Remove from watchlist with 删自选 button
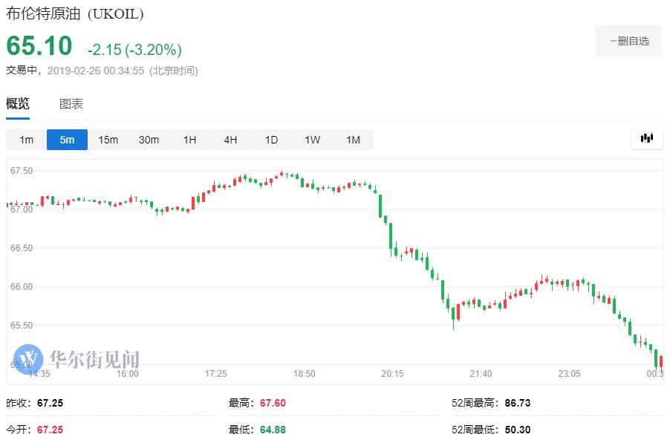 tap(629, 41)
